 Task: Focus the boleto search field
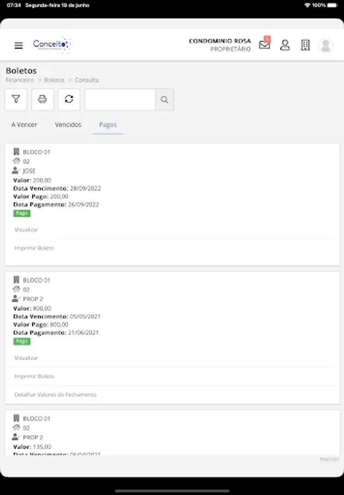(x=120, y=100)
